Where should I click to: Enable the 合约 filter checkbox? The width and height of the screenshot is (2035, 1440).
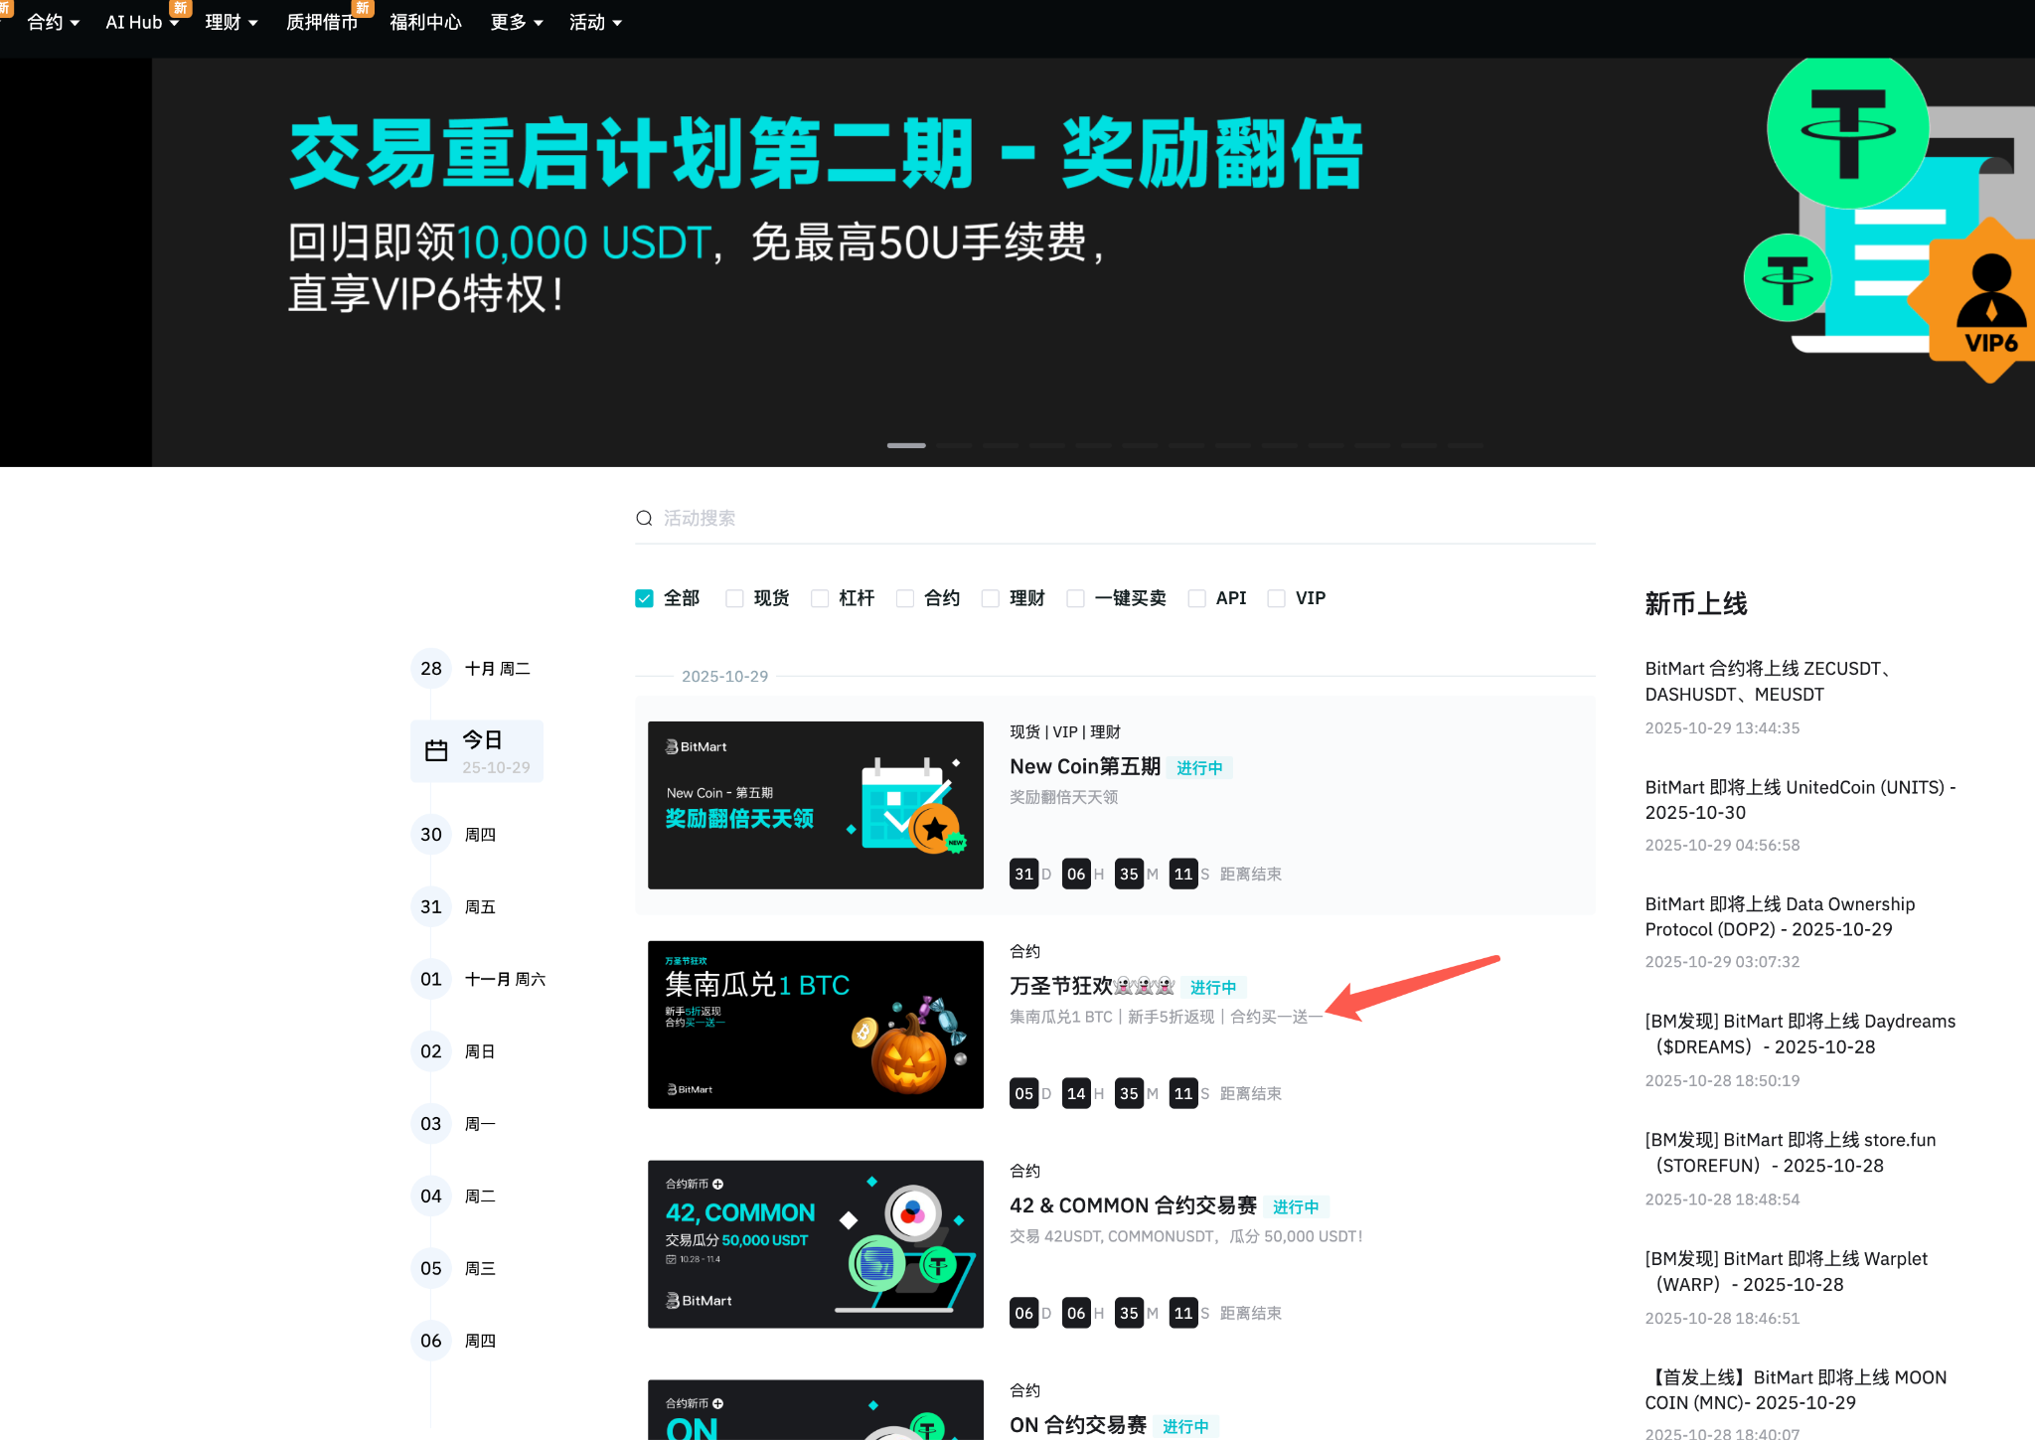[x=905, y=597]
